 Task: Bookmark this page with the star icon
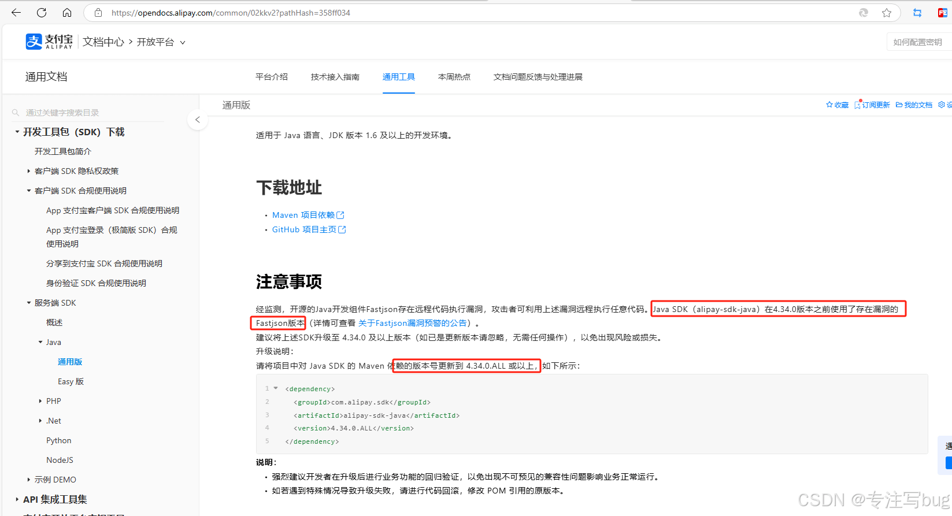coord(887,13)
